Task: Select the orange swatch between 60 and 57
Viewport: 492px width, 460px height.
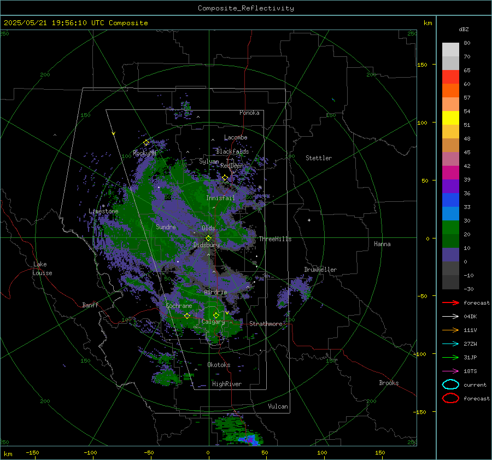Action: 450,90
